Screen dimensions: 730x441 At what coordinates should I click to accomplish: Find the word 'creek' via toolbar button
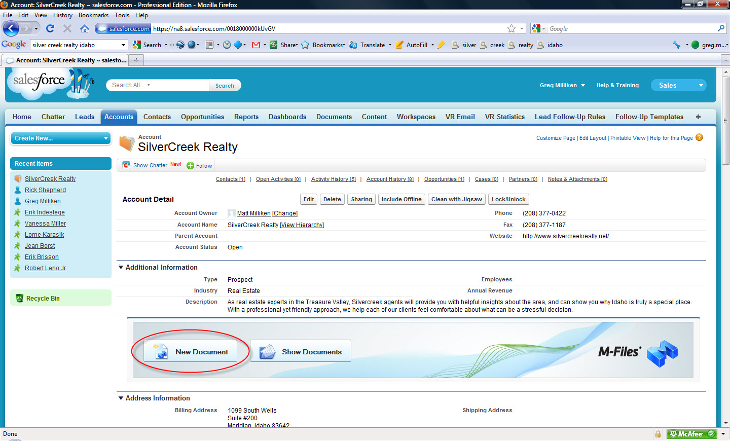pos(492,45)
